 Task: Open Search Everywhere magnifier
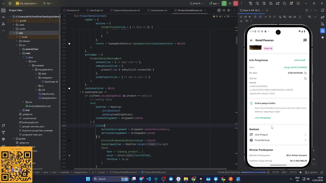click(284, 4)
